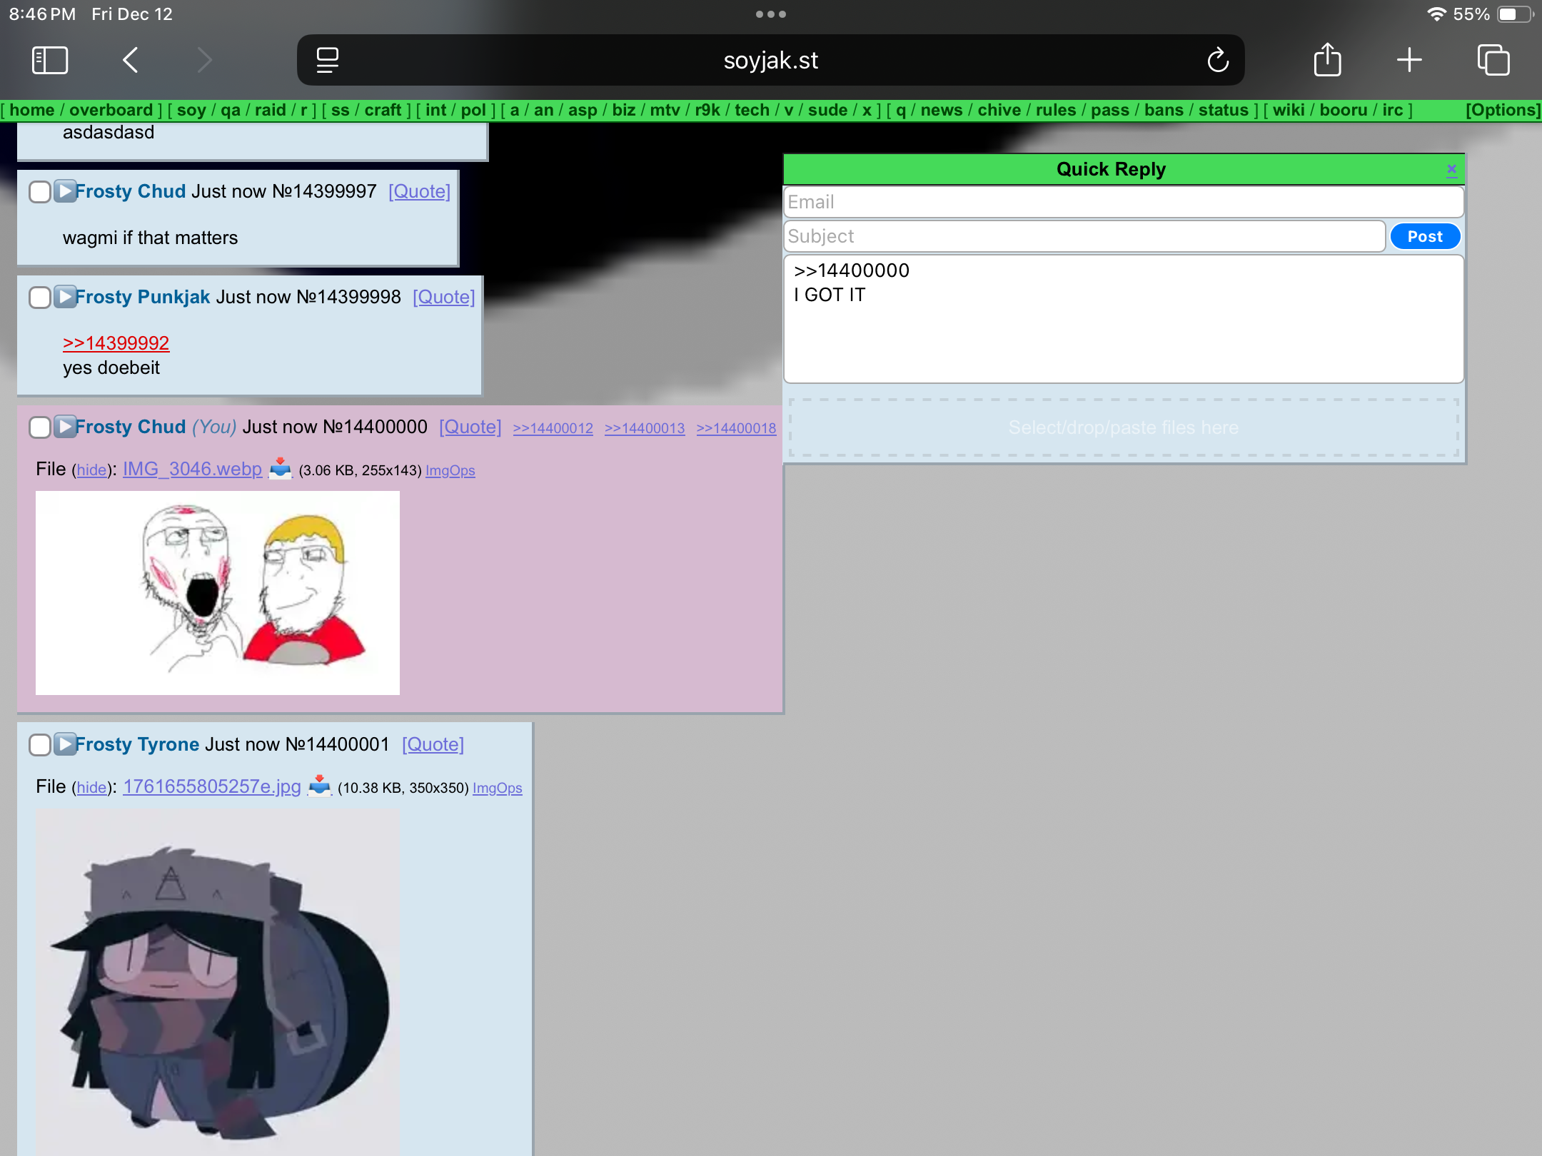This screenshot has height=1156, width=1542.
Task: Tap the Safari sidebar toggle icon
Action: (50, 61)
